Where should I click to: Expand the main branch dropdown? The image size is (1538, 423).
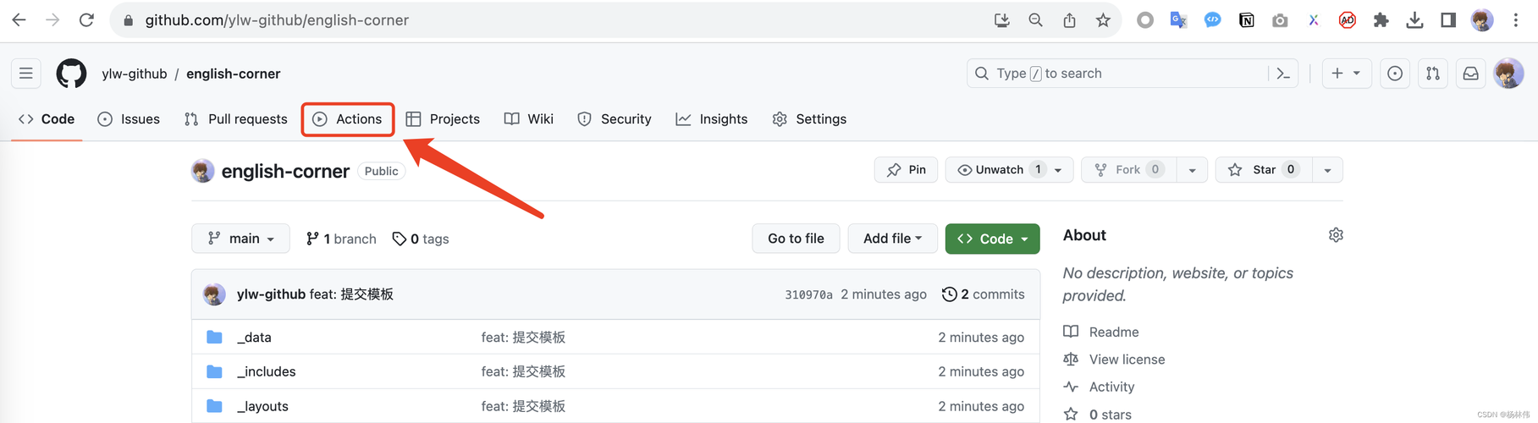tap(241, 239)
